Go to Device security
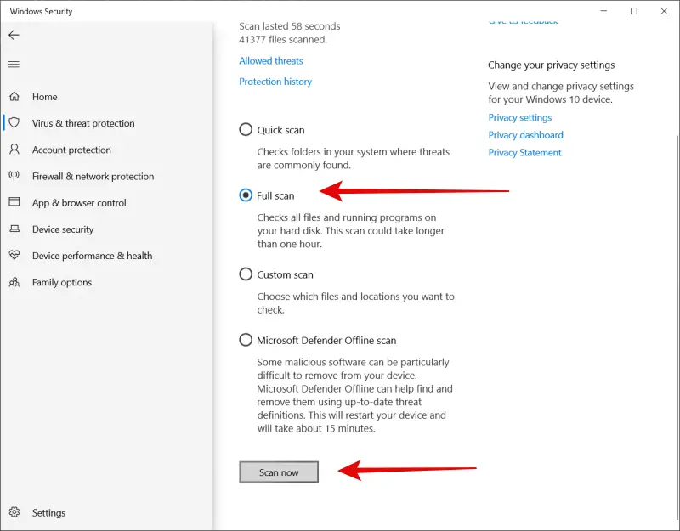Viewport: 680px width, 531px height. click(x=63, y=229)
